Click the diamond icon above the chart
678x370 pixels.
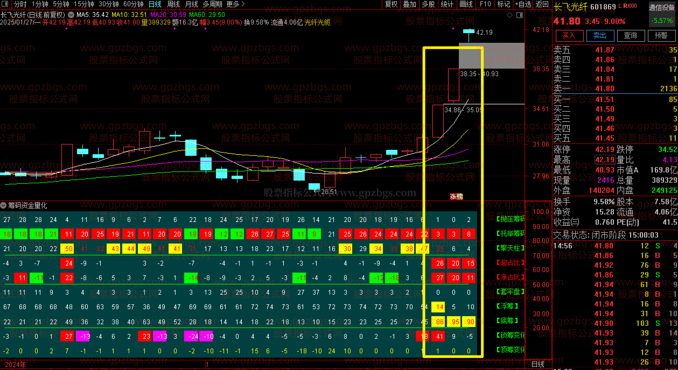coord(510,15)
